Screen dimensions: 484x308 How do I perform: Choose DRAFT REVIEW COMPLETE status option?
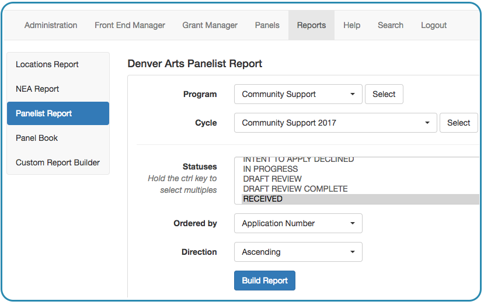(360, 189)
